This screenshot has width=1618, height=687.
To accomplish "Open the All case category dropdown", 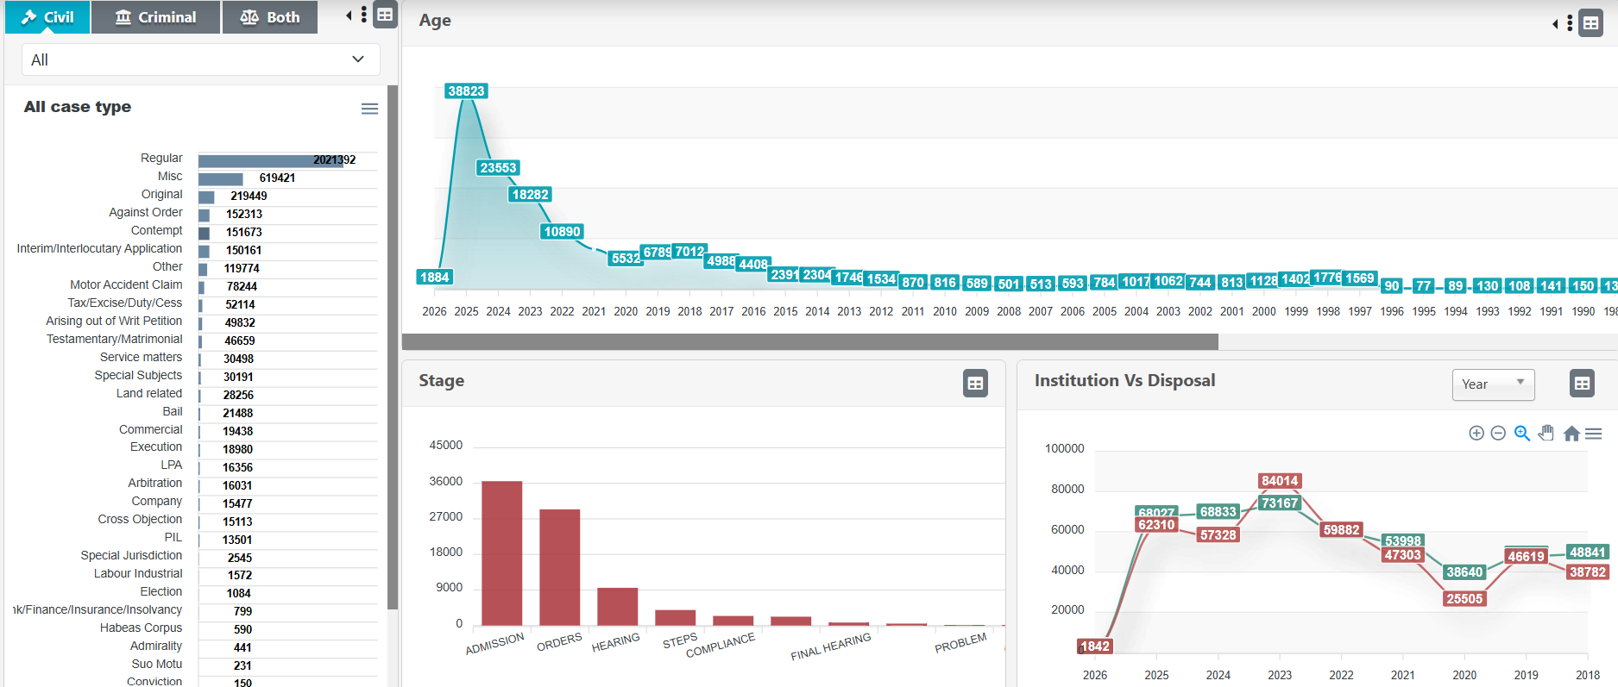I will [x=198, y=59].
